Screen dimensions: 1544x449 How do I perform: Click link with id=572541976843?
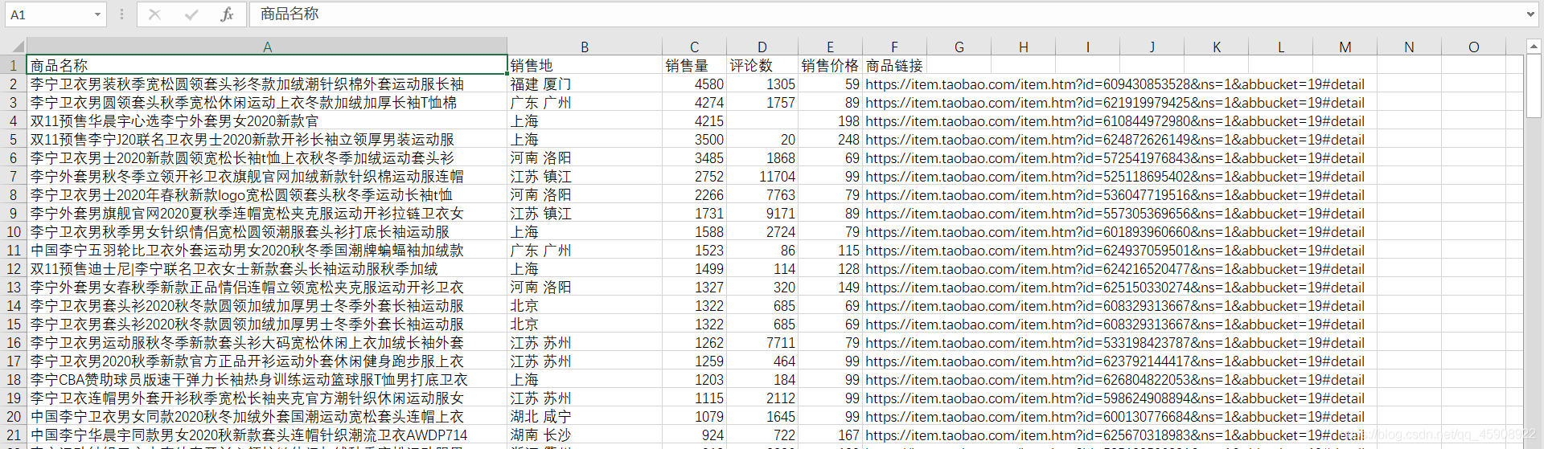(x=1115, y=157)
